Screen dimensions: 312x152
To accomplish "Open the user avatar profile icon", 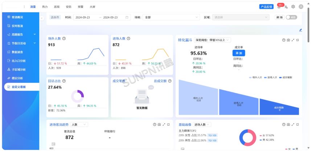I will [301, 7].
